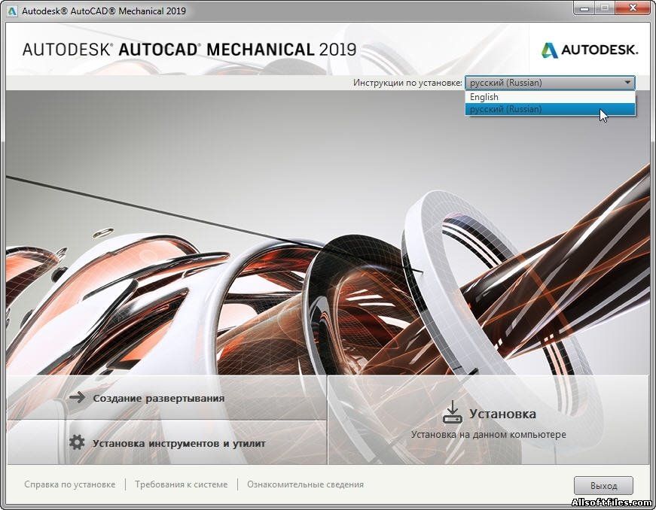Open the Создание развертывания option
656x510 pixels.
point(159,398)
